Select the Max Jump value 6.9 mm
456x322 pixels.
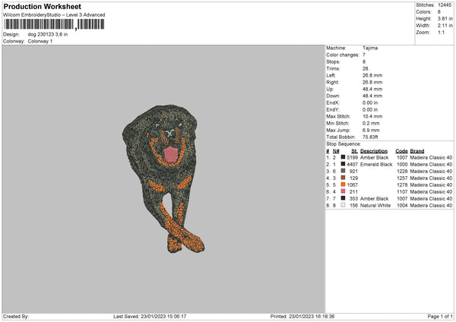click(371, 130)
